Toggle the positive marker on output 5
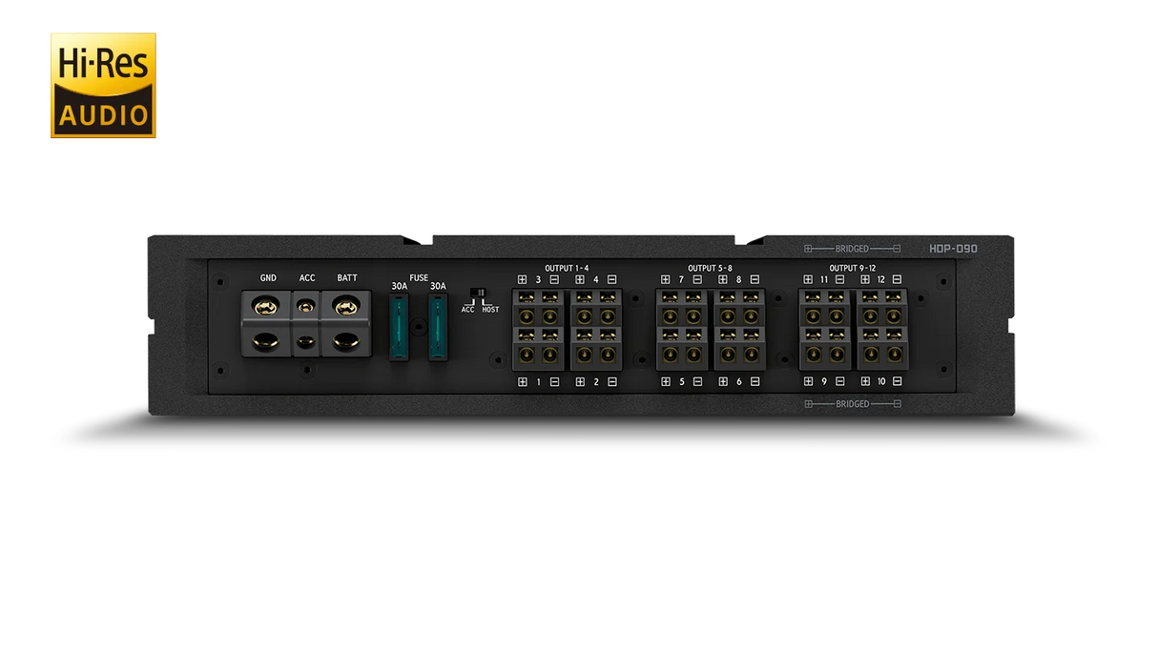Screen dimensions: 1158x651 coord(666,381)
